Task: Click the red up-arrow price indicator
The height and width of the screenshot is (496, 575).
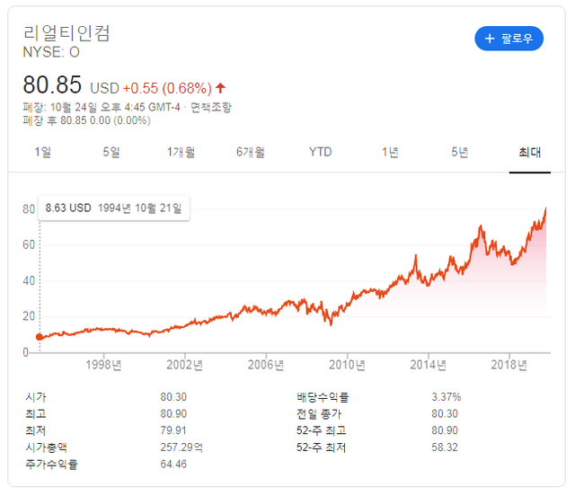Action: (220, 88)
